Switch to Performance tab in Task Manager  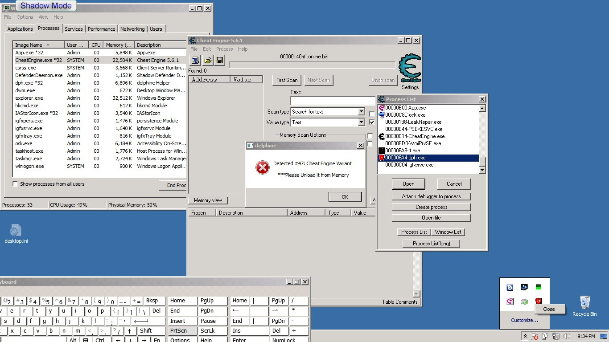pos(101,29)
